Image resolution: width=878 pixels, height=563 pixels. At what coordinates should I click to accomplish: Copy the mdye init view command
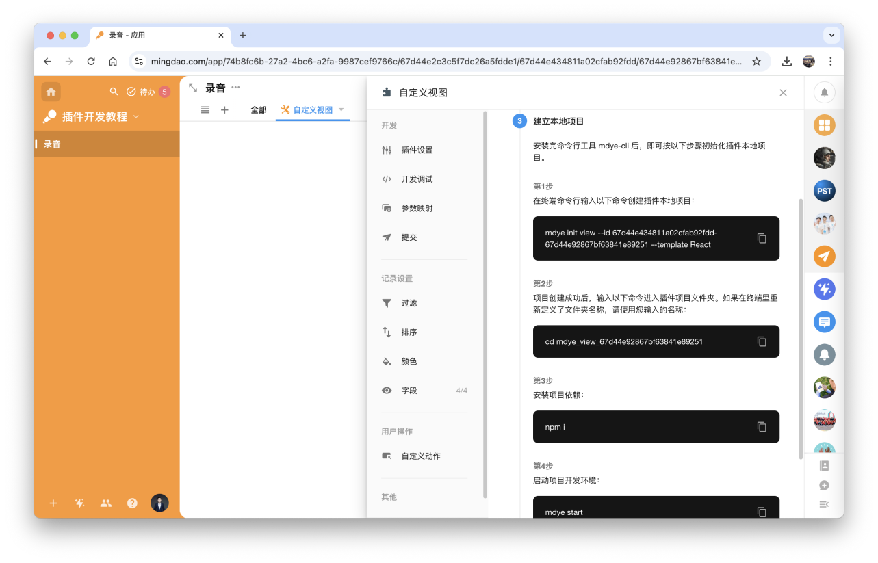click(762, 238)
